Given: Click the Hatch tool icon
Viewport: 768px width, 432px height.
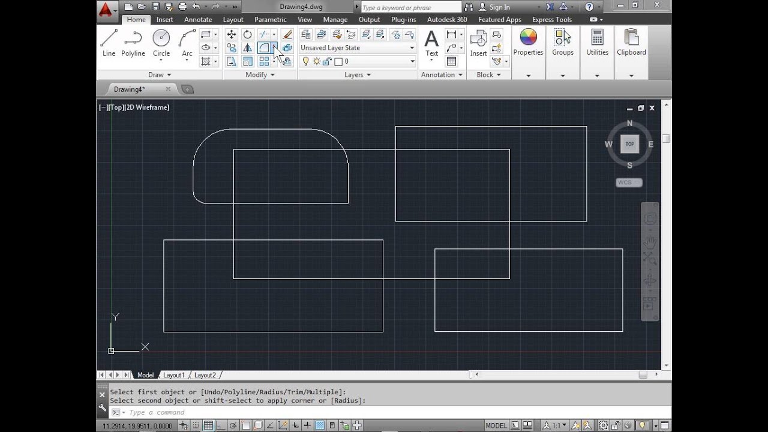Looking at the screenshot, I should coord(206,61).
